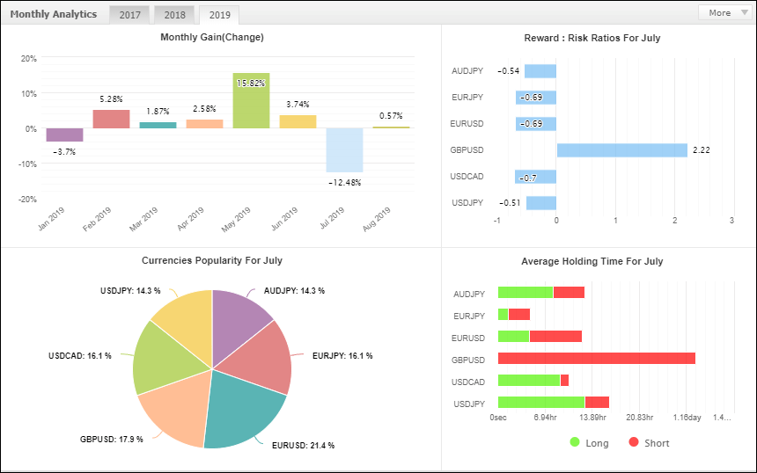Click the 'EURUSD: 21.4 %' pie label
The height and width of the screenshot is (473, 757).
(303, 446)
